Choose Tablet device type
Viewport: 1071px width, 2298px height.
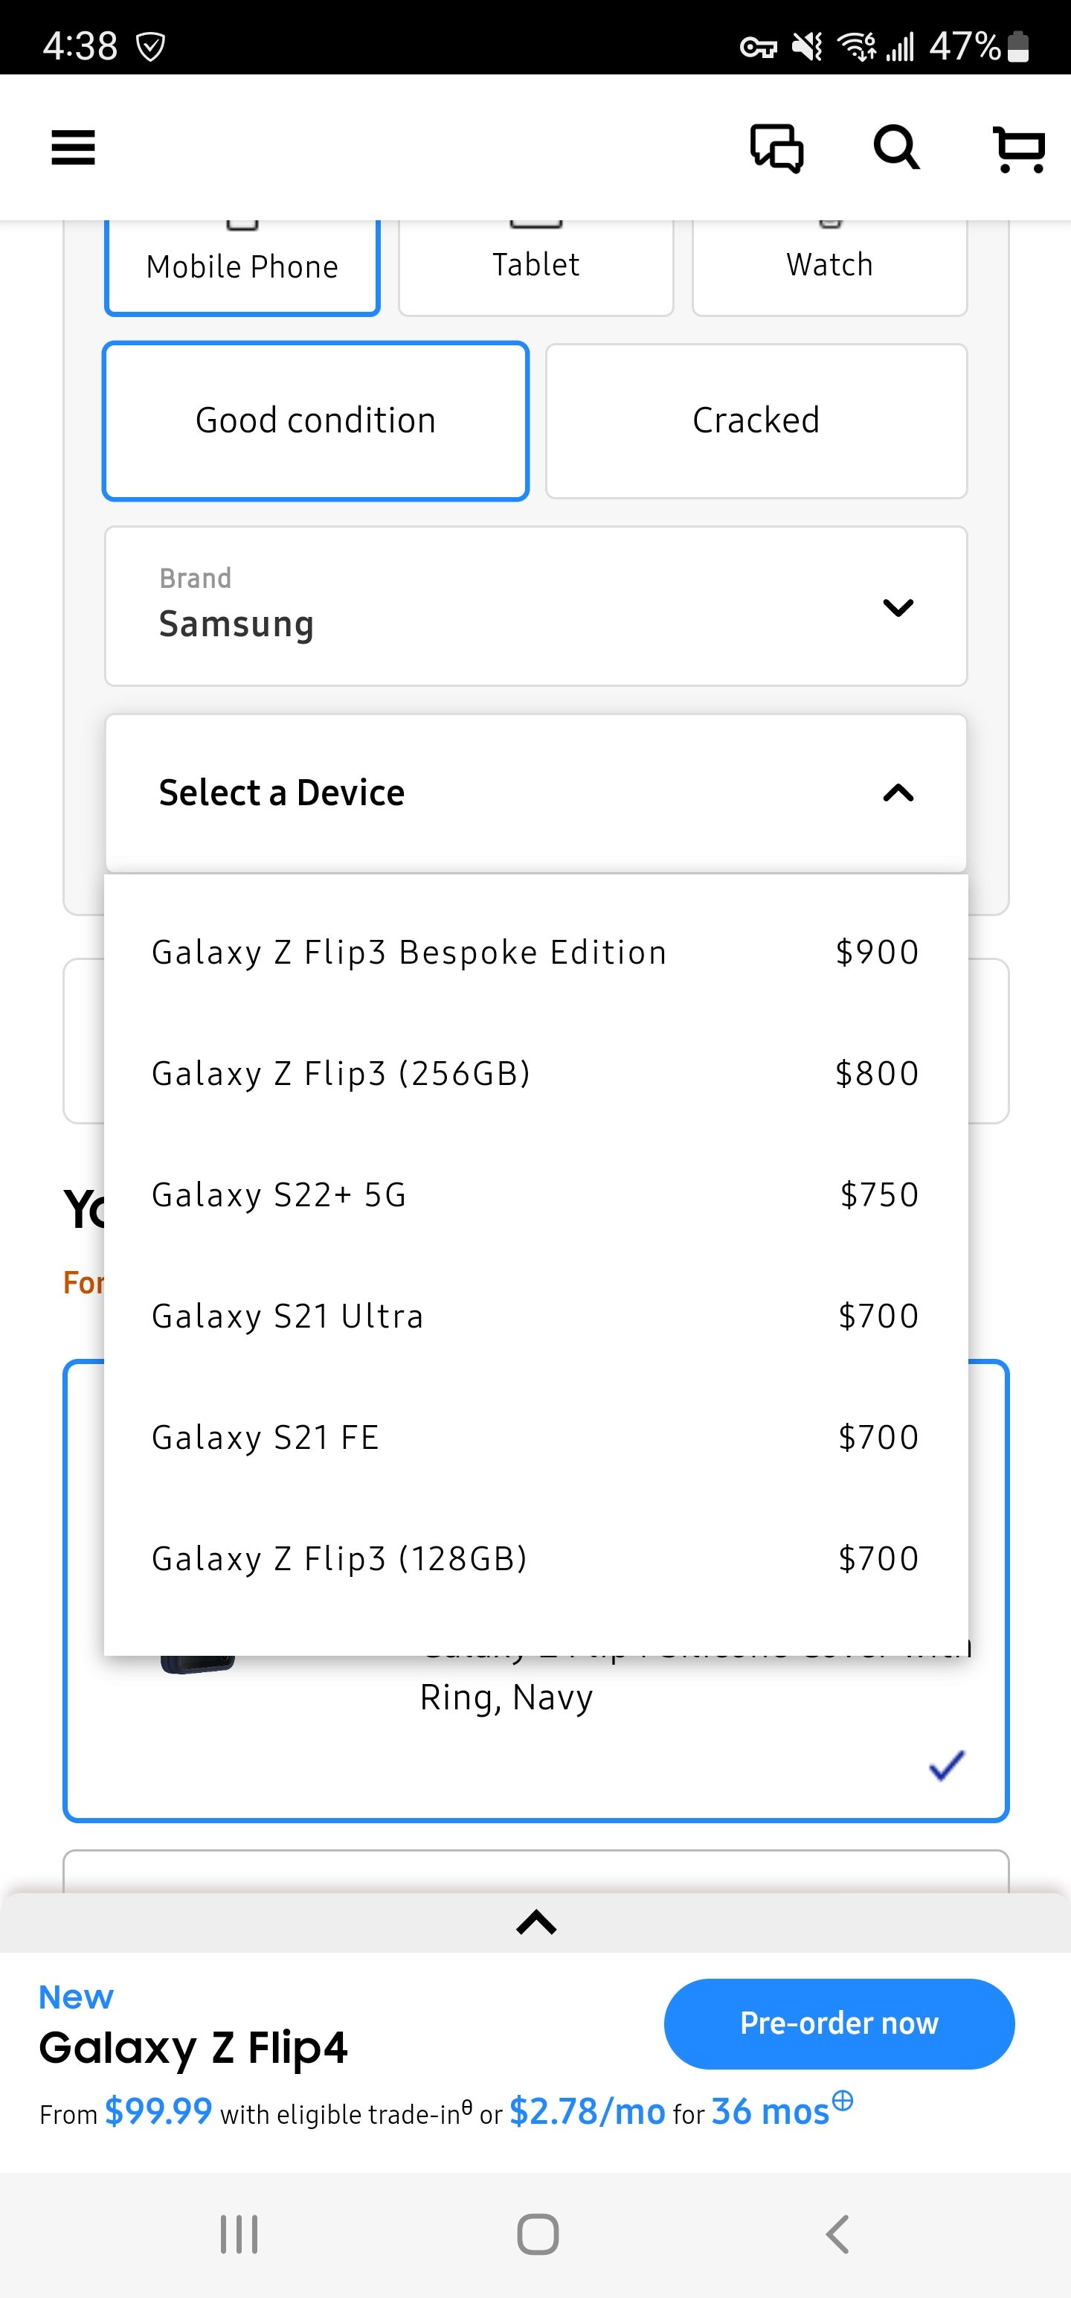(536, 266)
